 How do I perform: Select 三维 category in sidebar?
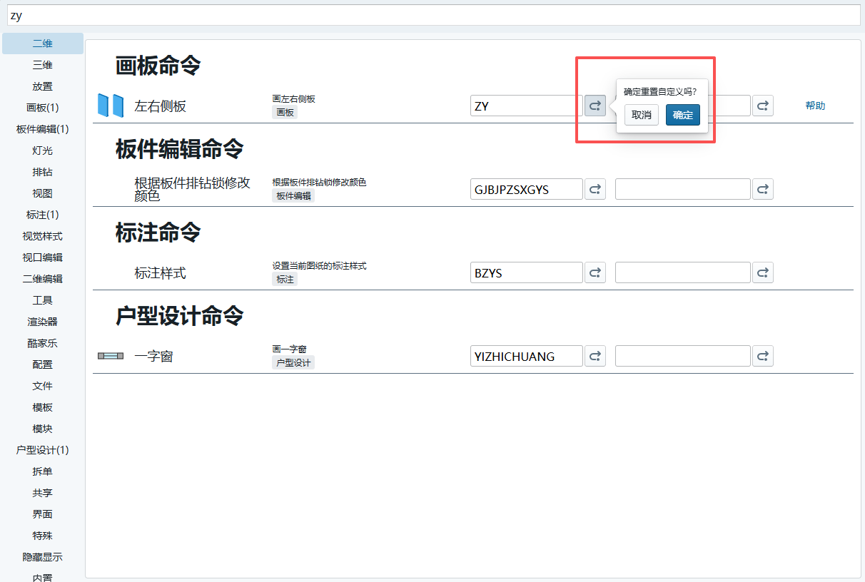[x=42, y=65]
